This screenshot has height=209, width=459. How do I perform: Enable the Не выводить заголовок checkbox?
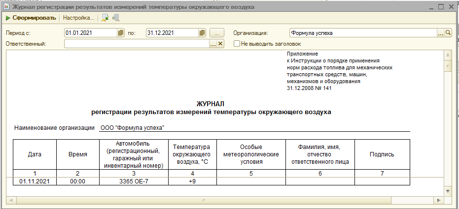[237, 44]
